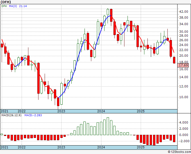Click 2024 on the price chart timeline
This screenshot has width=191, height=154.
(101, 111)
